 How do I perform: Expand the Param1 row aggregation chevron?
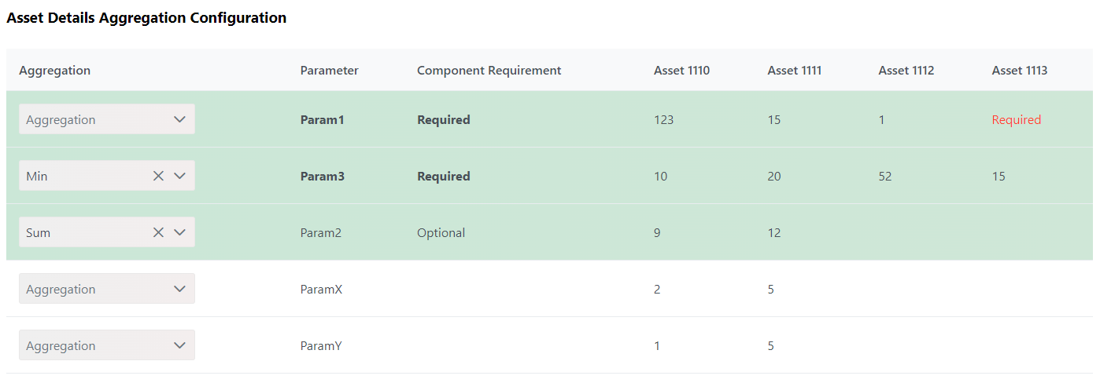tap(179, 119)
